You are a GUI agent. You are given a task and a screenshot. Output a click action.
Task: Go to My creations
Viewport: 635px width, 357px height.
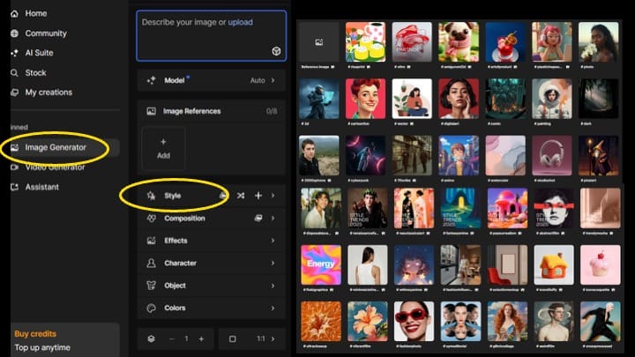click(49, 93)
